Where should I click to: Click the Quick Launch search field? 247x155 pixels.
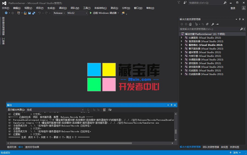(206, 3)
